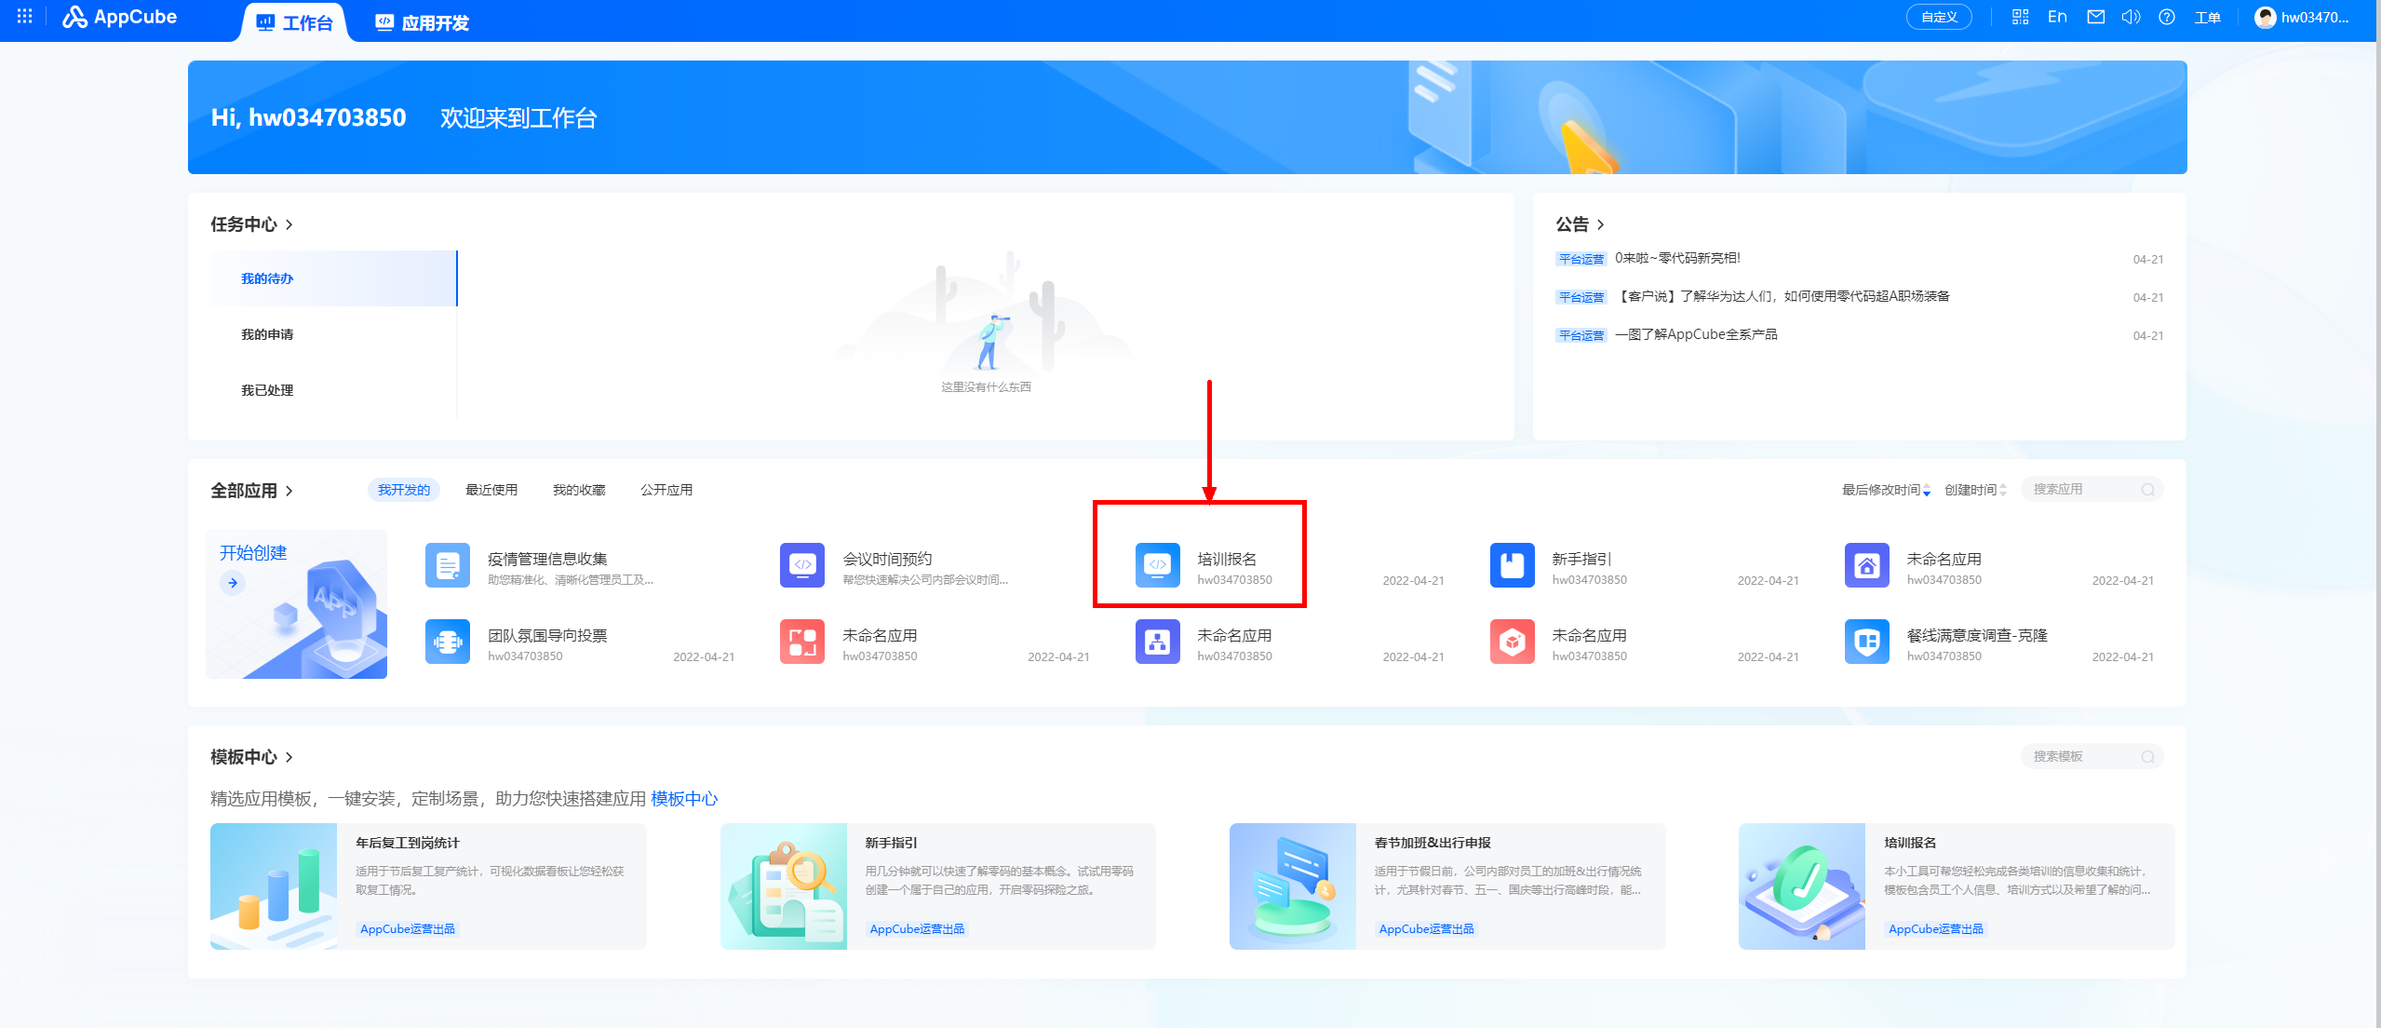Expand the 公告 section chevron
The height and width of the screenshot is (1028, 2381).
coord(1600,224)
